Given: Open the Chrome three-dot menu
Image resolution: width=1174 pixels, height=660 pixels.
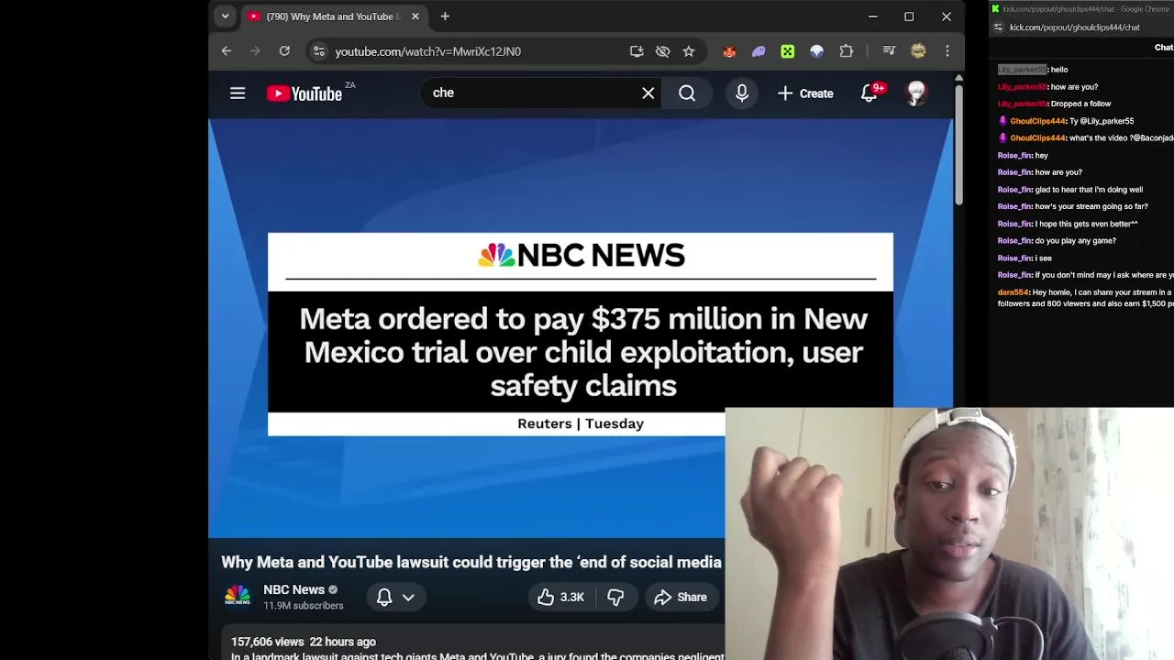Looking at the screenshot, I should click(947, 51).
